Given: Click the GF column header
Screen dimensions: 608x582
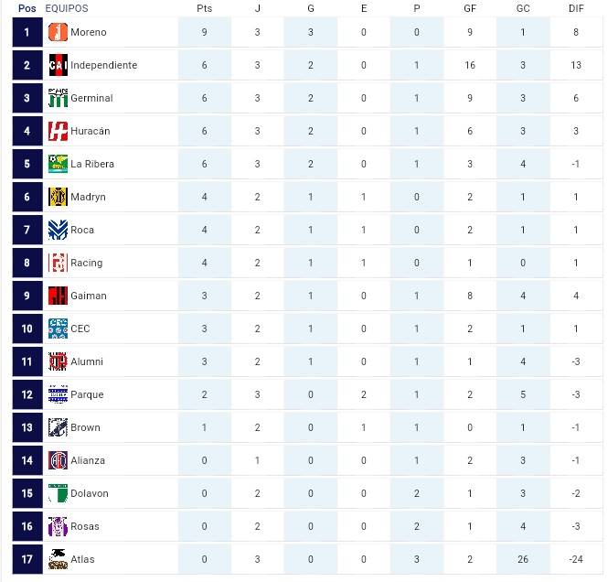Looking at the screenshot, I should [x=470, y=8].
